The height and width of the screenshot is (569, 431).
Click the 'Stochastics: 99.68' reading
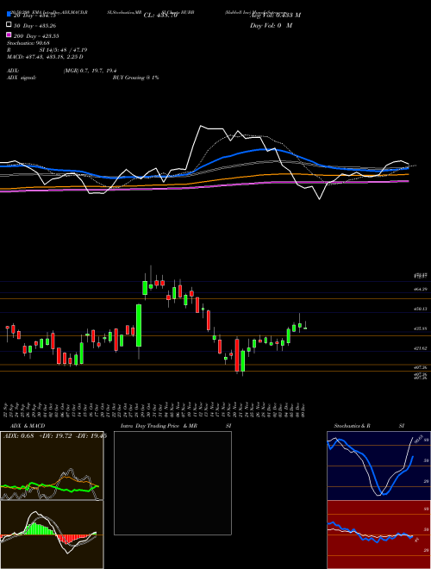pos(28,43)
